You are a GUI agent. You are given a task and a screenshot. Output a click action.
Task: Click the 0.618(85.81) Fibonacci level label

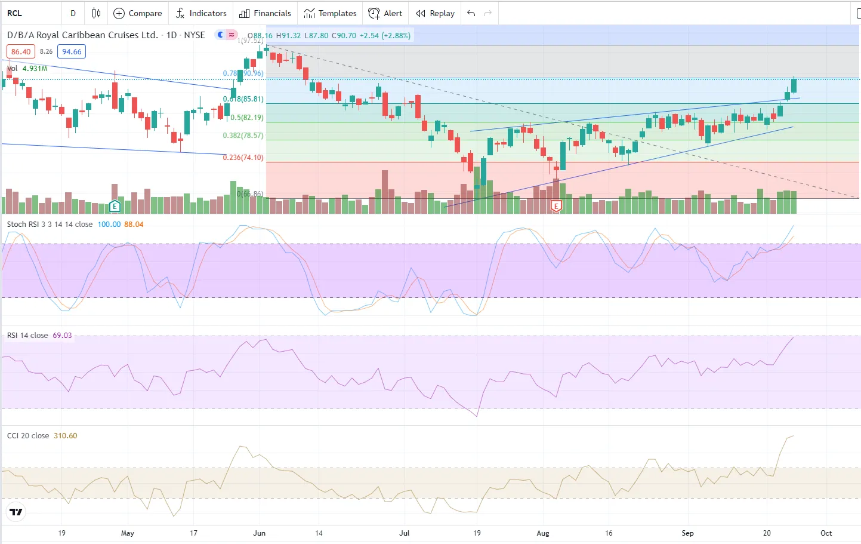[243, 99]
